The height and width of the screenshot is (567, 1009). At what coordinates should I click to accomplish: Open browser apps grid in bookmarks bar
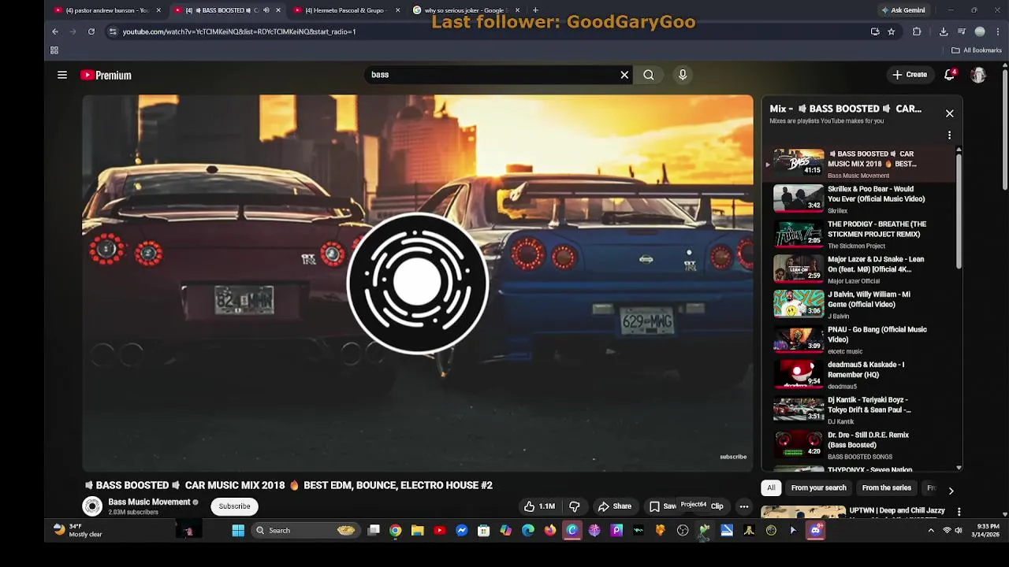[54, 50]
